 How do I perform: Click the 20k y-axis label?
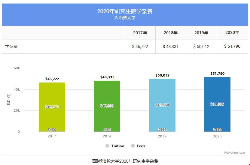click(17, 110)
